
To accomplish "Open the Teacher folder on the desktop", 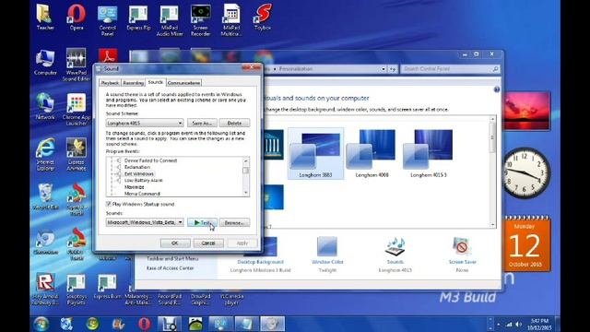I will [x=45, y=17].
